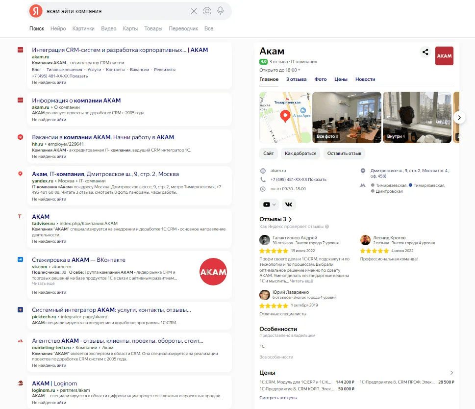475x409 pixels.
Task: Switch to the Товары search tab
Action: (x=153, y=28)
